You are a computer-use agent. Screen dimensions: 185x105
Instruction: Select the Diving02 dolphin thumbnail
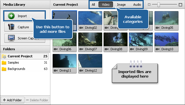pos(90,18)
